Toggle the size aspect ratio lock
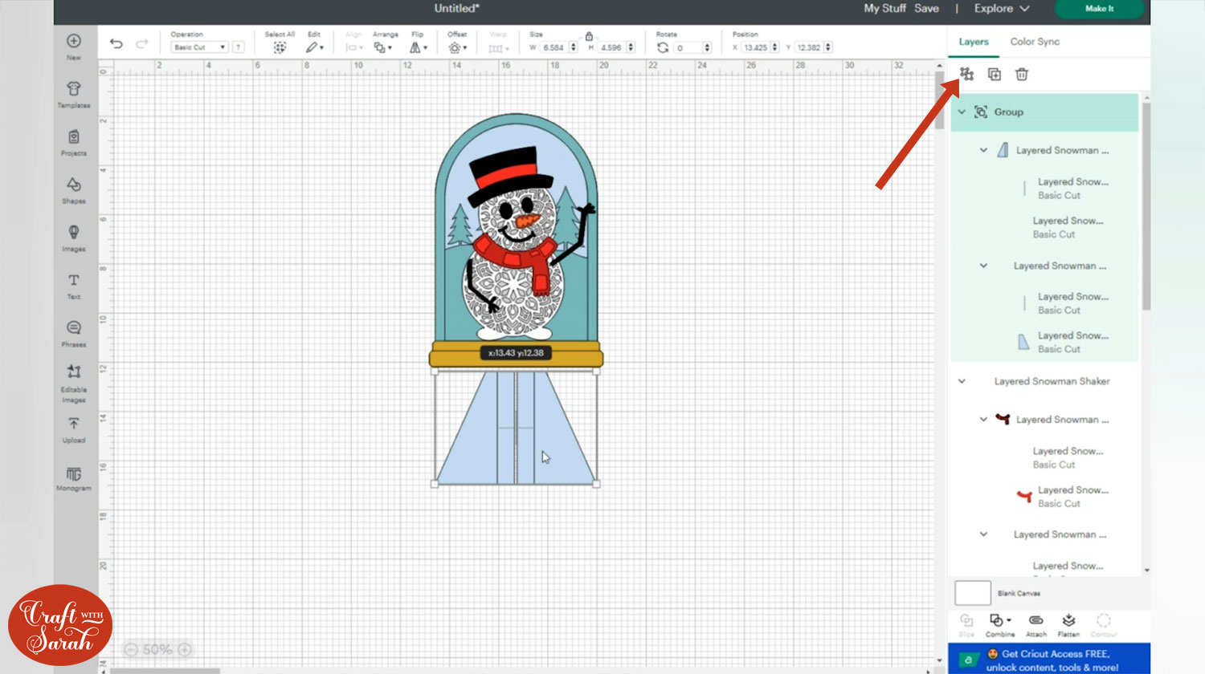This screenshot has height=674, width=1205. pyautogui.click(x=589, y=36)
